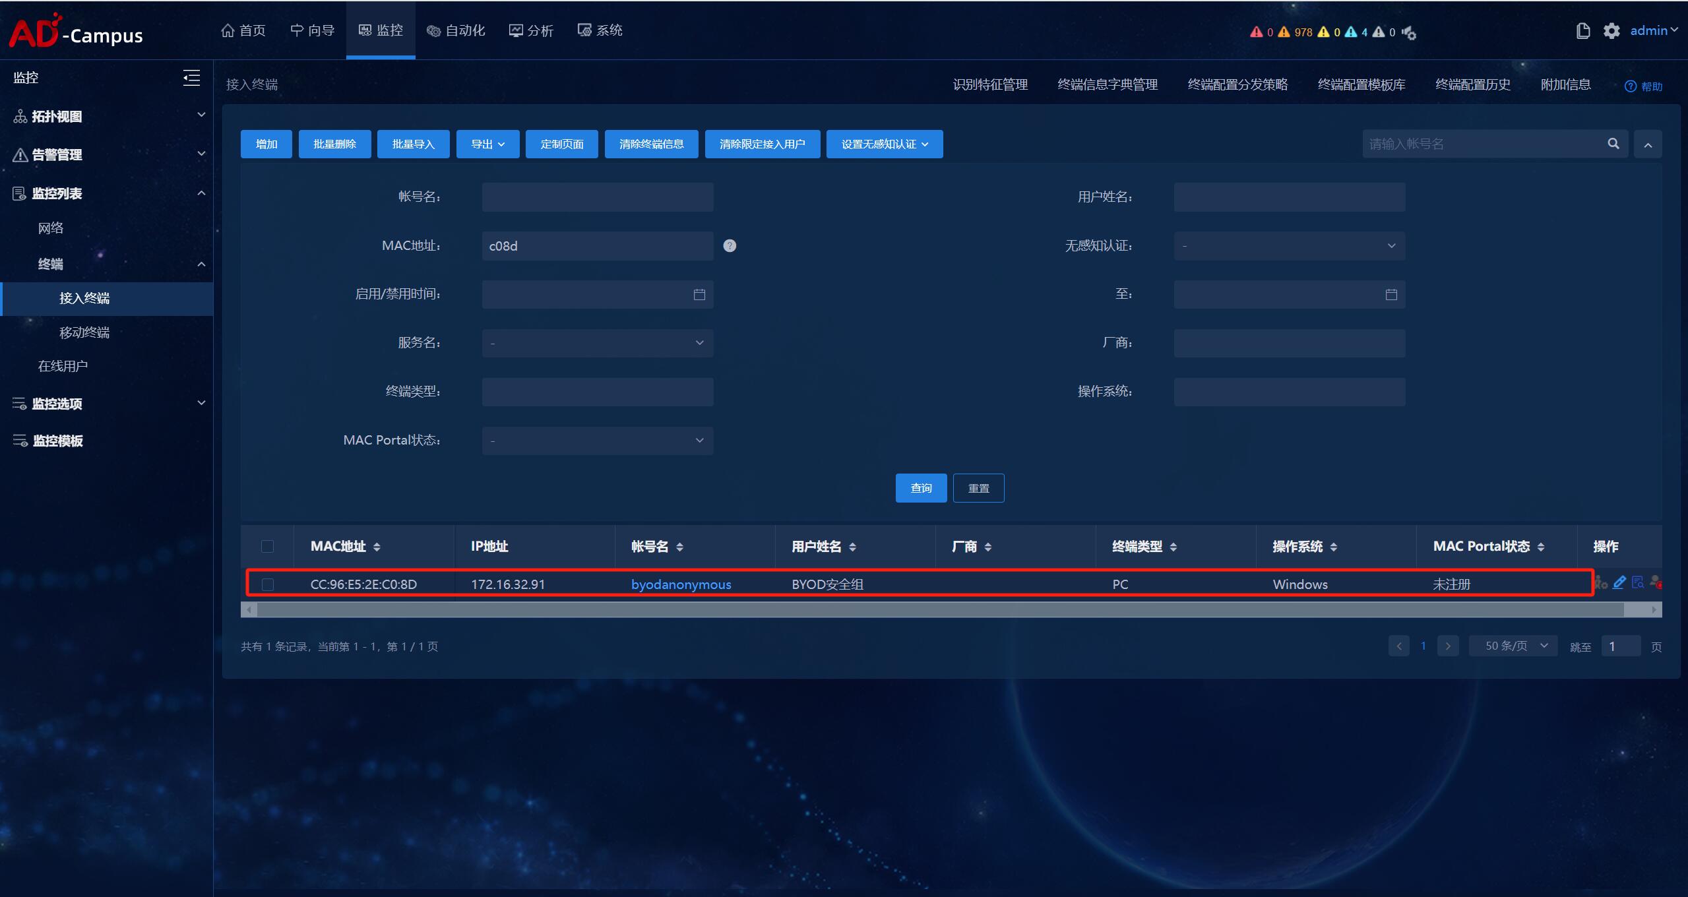Click the search magnifier in account box
This screenshot has width=1688, height=897.
(1613, 144)
